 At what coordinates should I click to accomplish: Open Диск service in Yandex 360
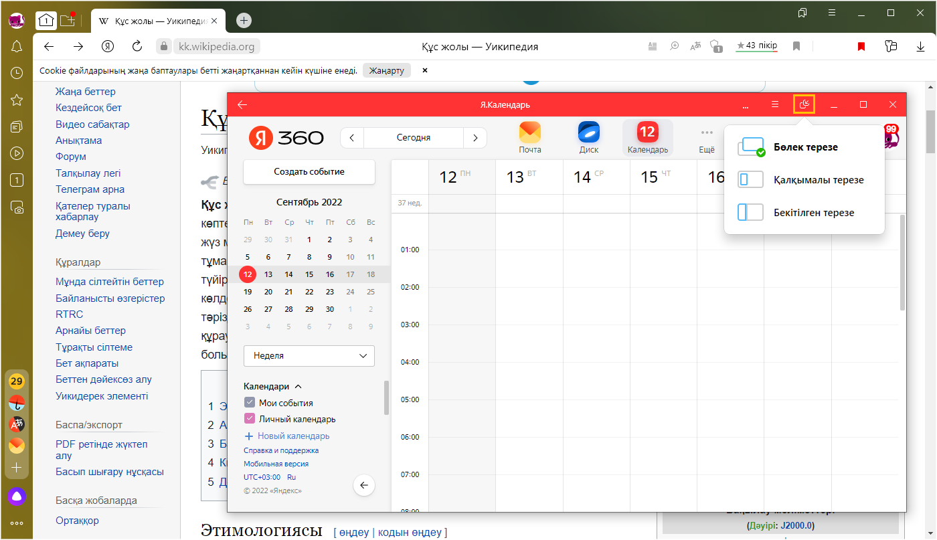click(x=589, y=137)
